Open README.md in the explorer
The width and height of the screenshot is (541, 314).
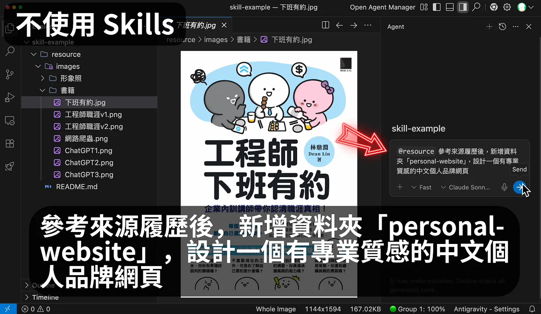(77, 186)
